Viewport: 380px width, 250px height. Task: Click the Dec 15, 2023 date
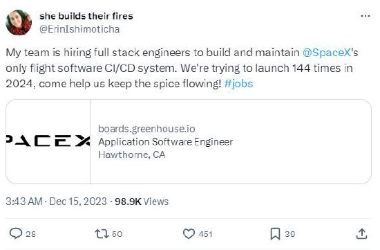click(x=78, y=202)
